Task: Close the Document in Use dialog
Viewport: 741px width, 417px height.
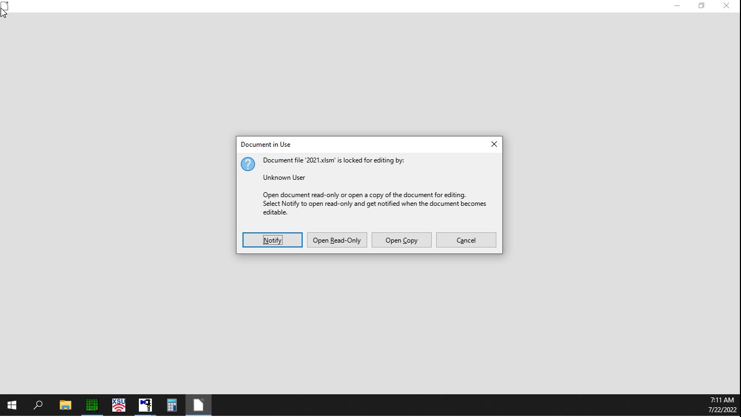Action: 494,144
